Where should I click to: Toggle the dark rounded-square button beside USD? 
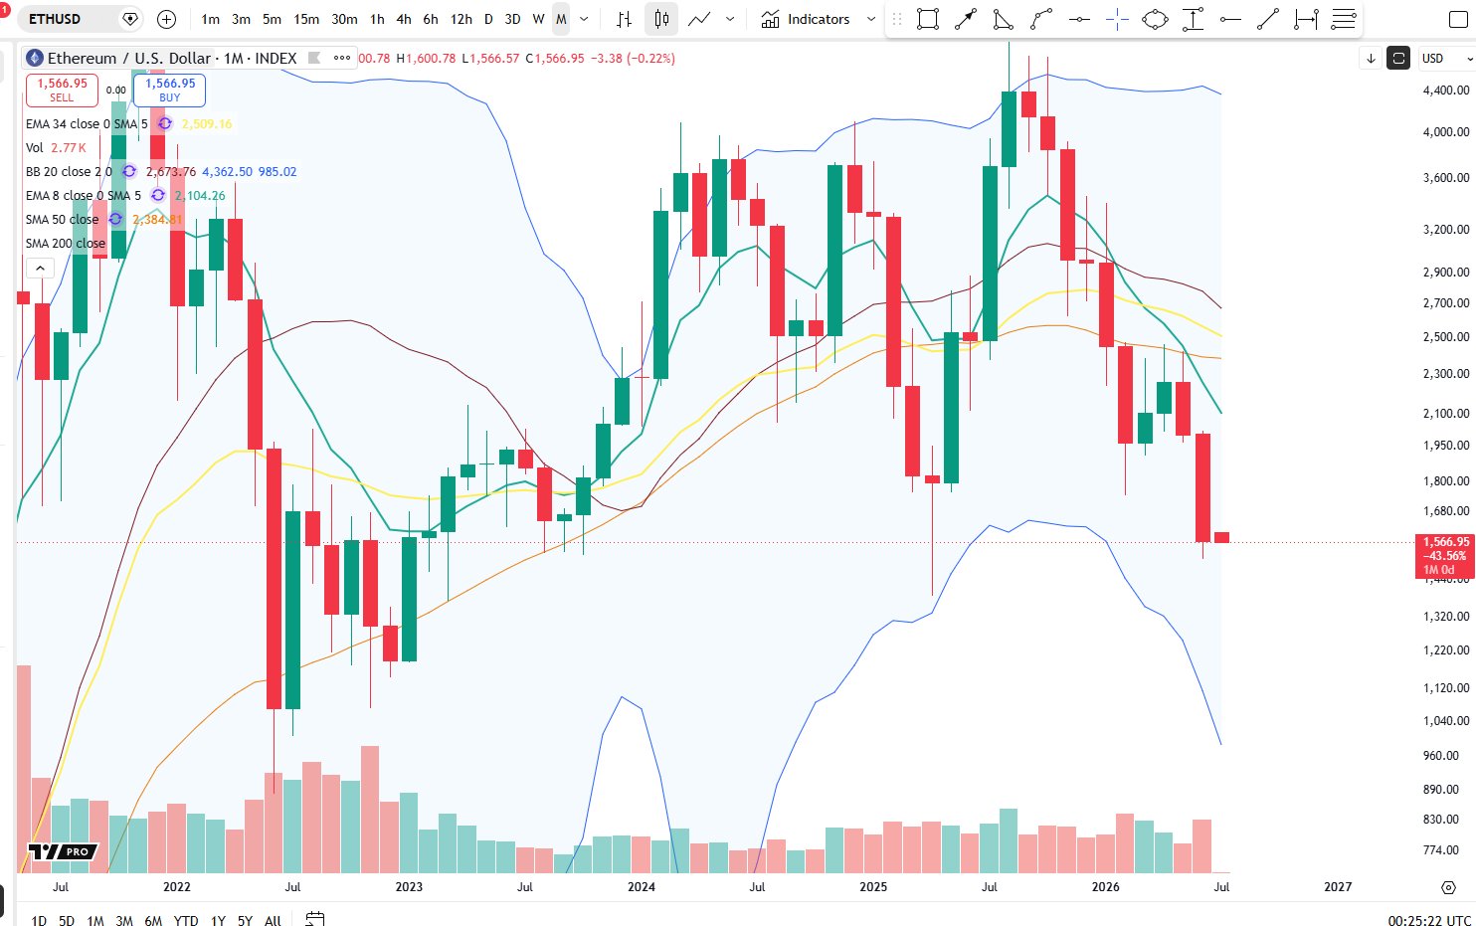tap(1398, 59)
